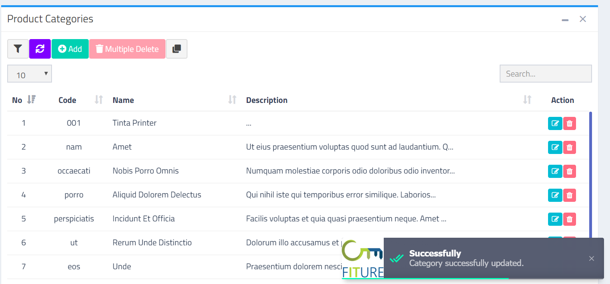This screenshot has width=610, height=284.
Task: Delete the Aliquid Dolorem Delectus category
Action: pyautogui.click(x=569, y=195)
